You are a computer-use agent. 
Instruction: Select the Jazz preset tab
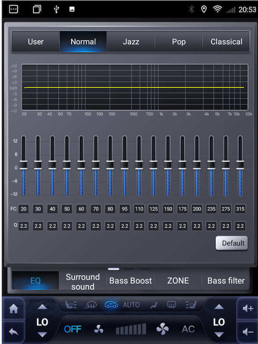131,42
